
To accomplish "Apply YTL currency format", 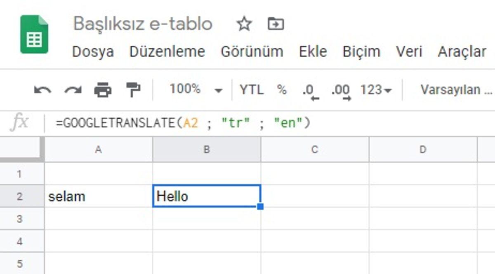I will coord(252,89).
